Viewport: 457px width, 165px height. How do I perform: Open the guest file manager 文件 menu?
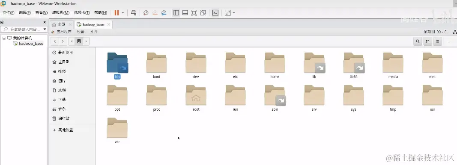(x=94, y=32)
